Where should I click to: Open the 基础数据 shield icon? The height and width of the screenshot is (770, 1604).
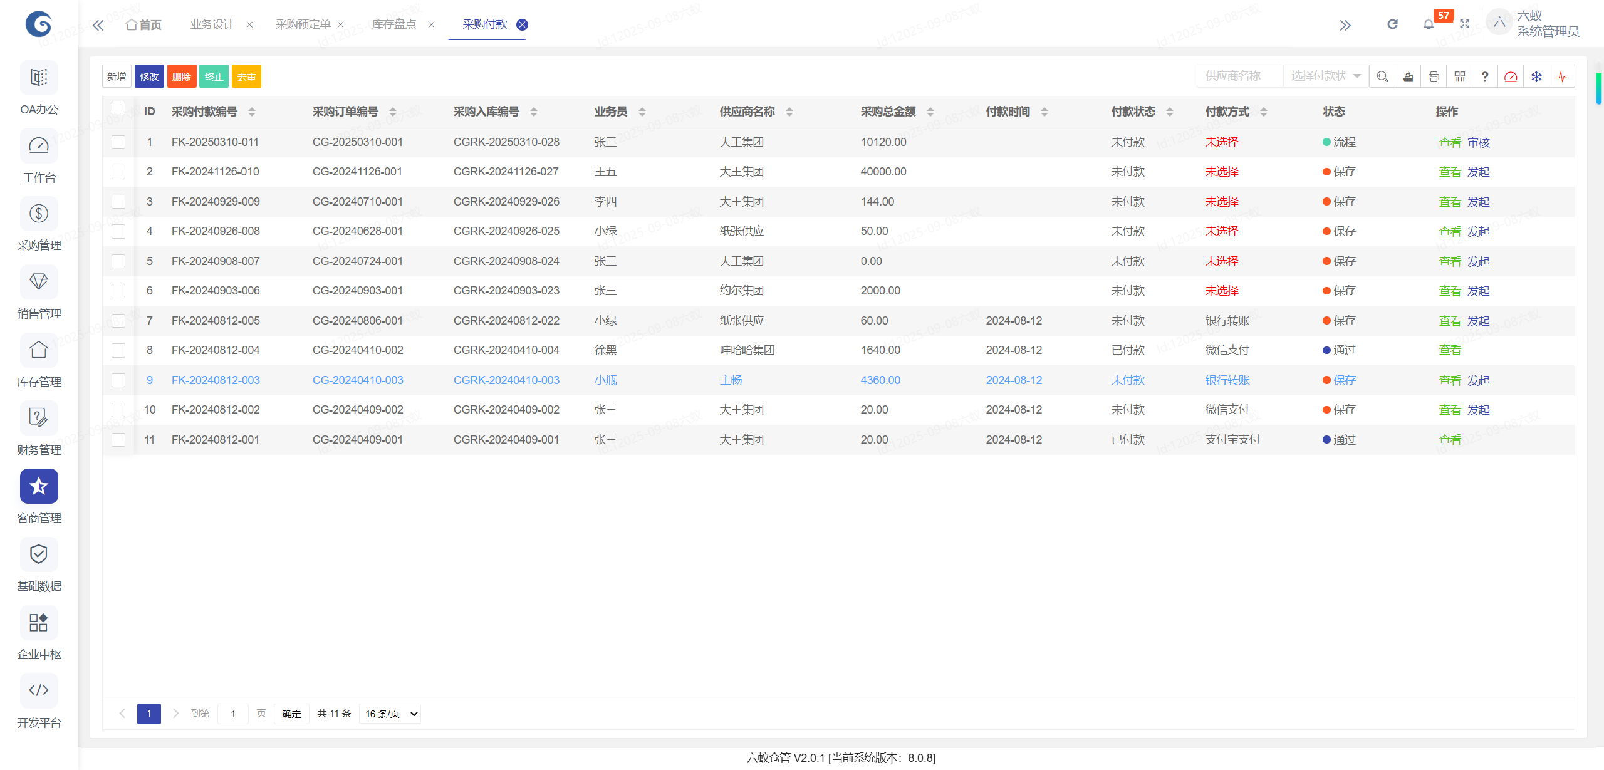click(x=39, y=554)
